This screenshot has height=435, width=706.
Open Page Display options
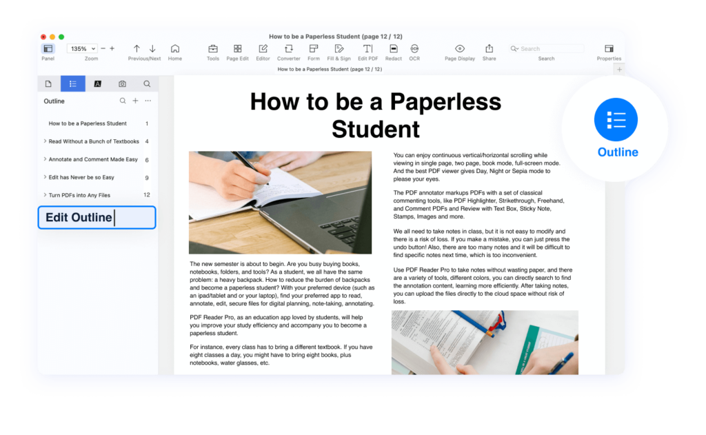[x=460, y=49]
